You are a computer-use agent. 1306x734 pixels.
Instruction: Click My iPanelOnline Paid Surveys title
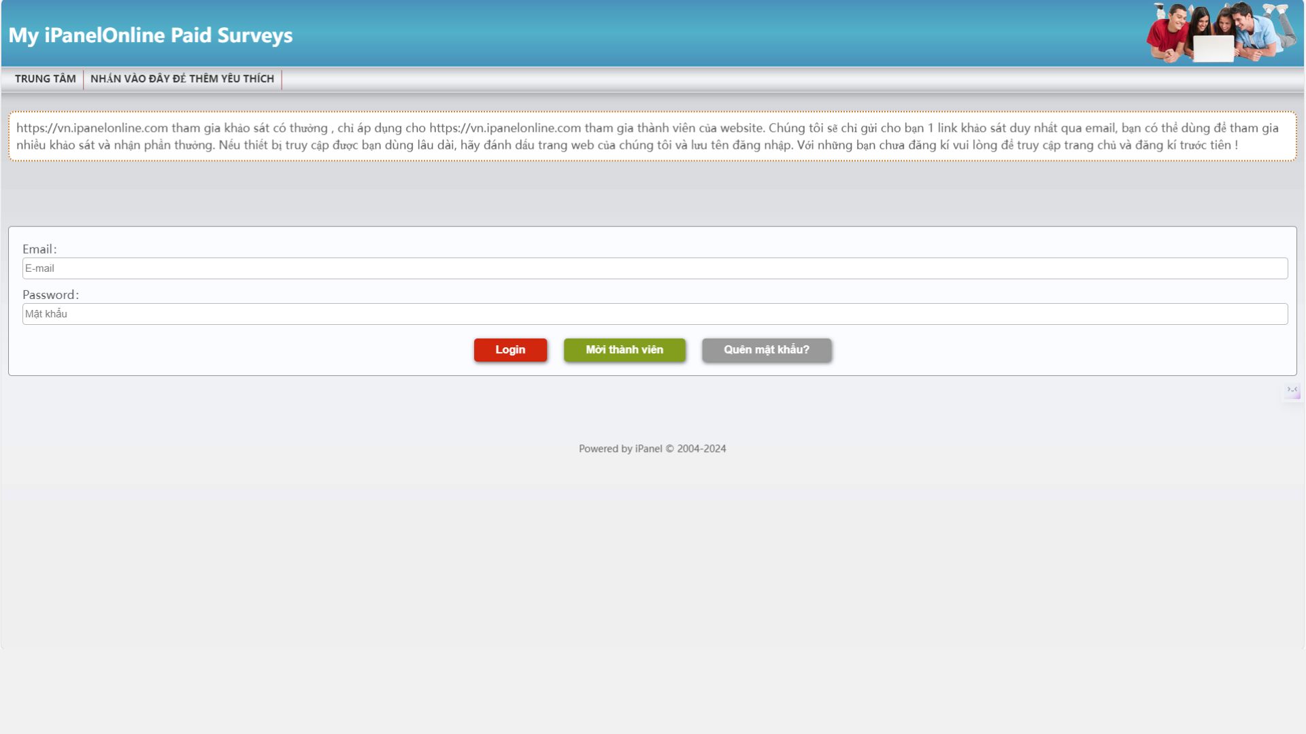(150, 35)
